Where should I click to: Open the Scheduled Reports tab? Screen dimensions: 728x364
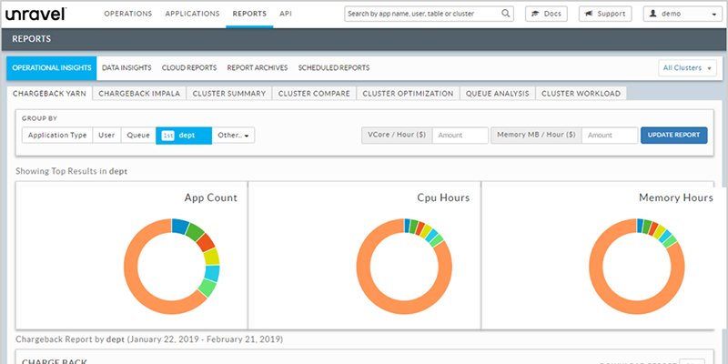point(334,67)
